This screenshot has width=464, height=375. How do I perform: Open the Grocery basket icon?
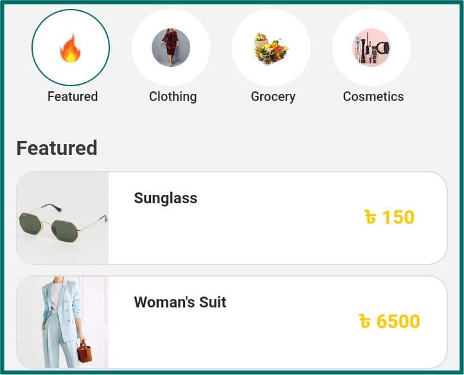(x=271, y=48)
